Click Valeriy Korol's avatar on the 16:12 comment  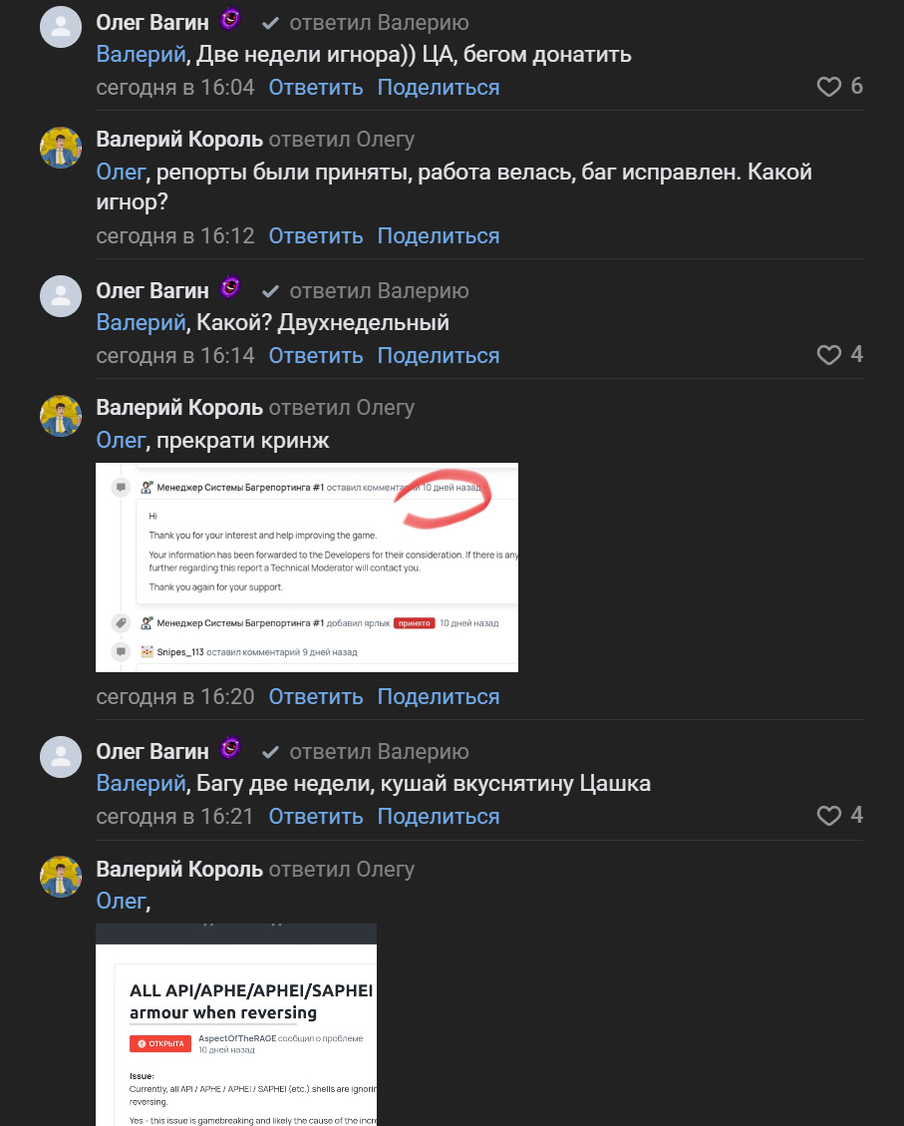[60, 148]
